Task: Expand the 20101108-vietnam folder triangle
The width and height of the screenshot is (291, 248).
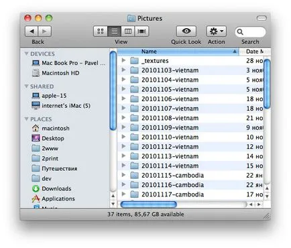Action: 123,118
